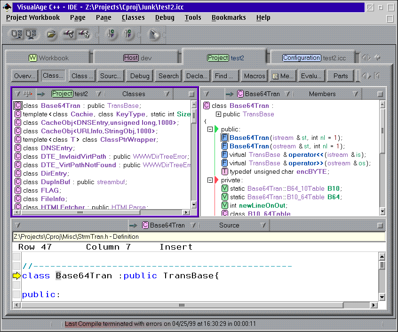Open the Bookmarks menu
398x332 pixels.
(229, 17)
